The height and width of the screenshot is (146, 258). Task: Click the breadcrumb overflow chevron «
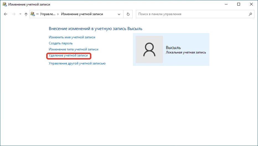coord(37,14)
